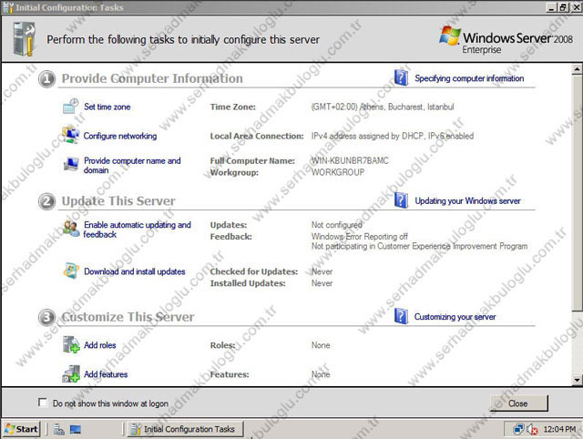Click the Add roles server icon
This screenshot has width=583, height=439.
click(71, 344)
